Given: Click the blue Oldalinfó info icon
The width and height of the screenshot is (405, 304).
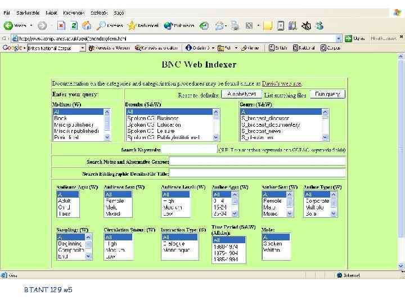Looking at the screenshot, I should (189, 48).
